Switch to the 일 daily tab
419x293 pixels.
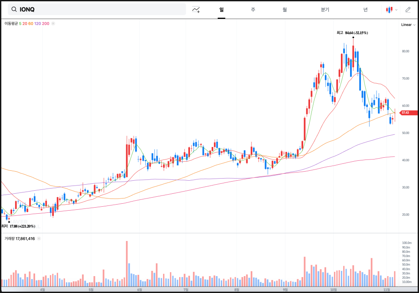222,10
